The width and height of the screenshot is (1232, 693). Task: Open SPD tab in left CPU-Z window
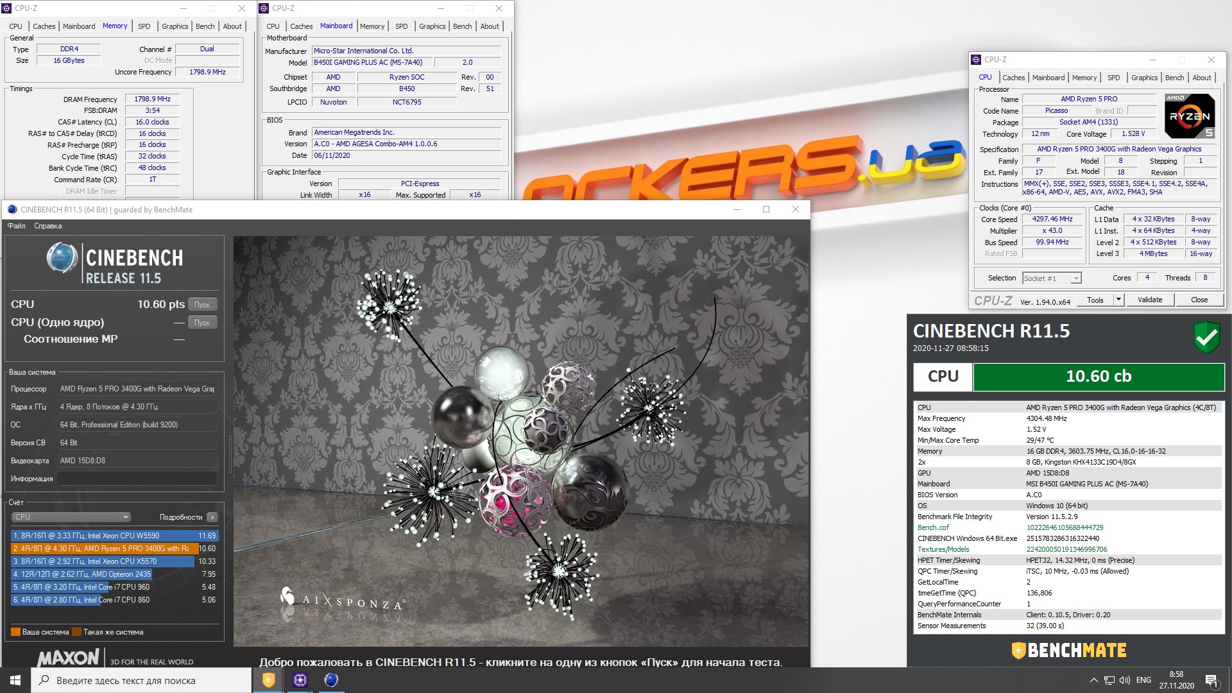click(144, 26)
